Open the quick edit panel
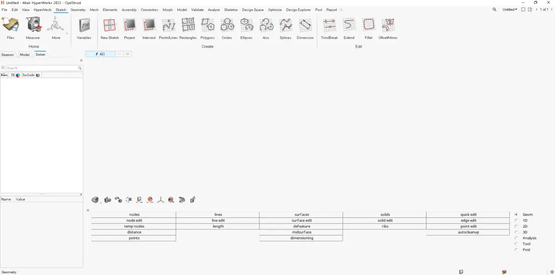The height and width of the screenshot is (275, 555). [x=468, y=215]
